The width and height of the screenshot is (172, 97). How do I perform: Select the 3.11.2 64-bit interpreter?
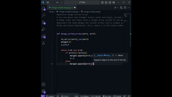[96, 96]
